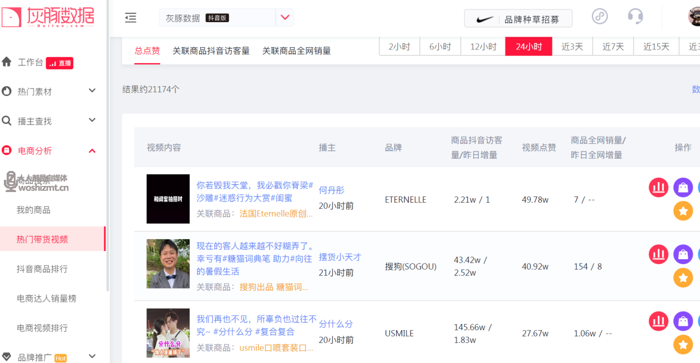Select the 6小时 time range

coord(440,47)
